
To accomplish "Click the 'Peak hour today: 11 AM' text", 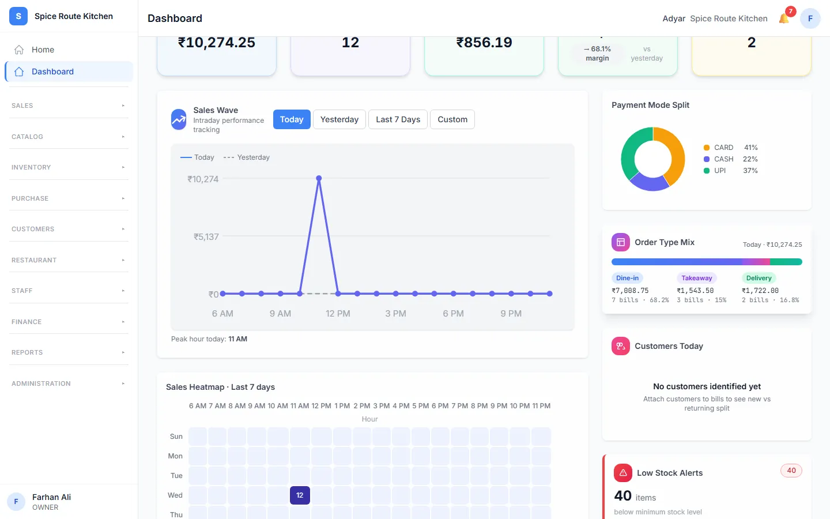I will tap(209, 339).
